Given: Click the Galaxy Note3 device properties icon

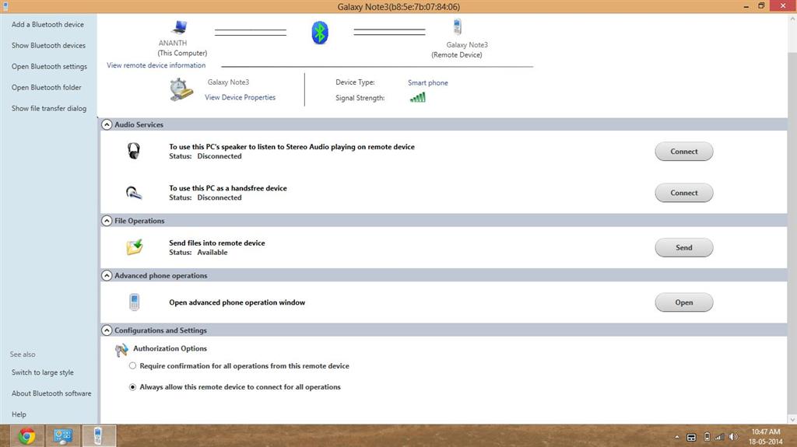Looking at the screenshot, I should pyautogui.click(x=181, y=89).
